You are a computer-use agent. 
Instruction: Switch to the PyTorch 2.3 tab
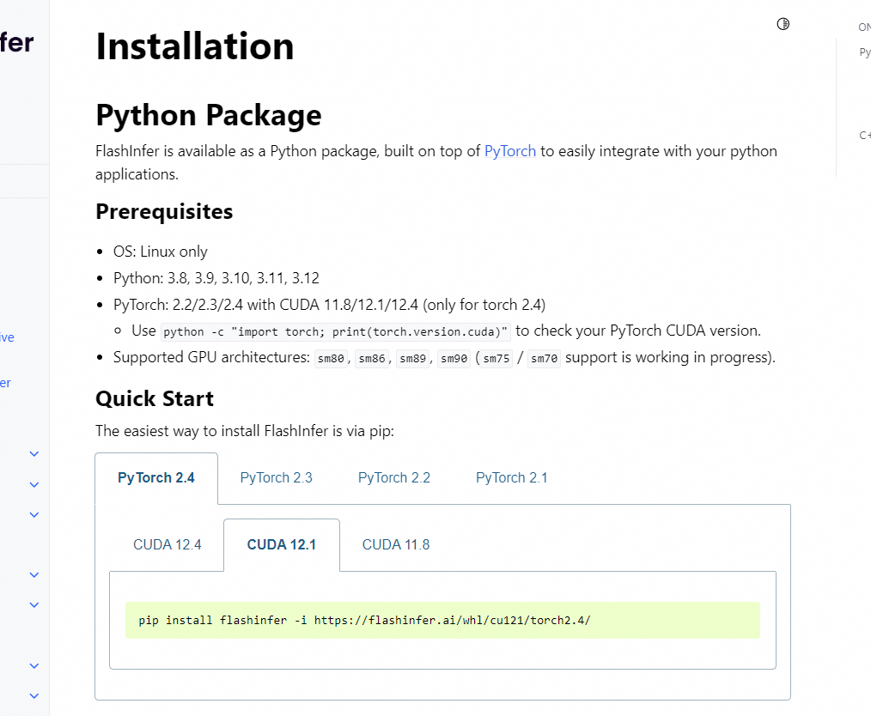pos(276,478)
